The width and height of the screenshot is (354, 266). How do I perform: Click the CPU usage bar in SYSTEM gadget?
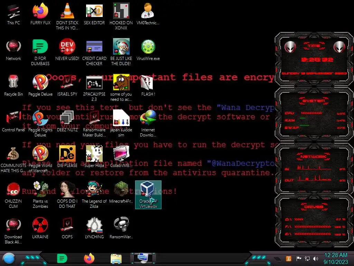click(x=311, y=113)
